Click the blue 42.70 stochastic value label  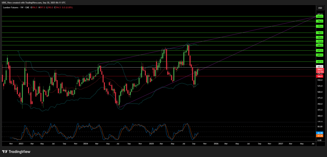(x=320, y=132)
